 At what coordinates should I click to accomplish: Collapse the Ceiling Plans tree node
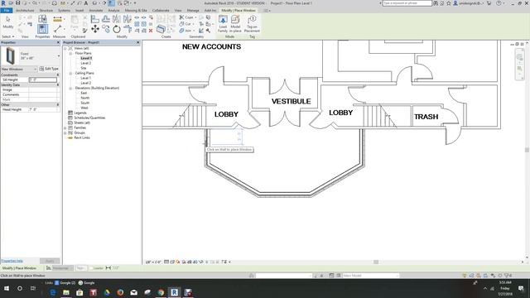[70, 73]
